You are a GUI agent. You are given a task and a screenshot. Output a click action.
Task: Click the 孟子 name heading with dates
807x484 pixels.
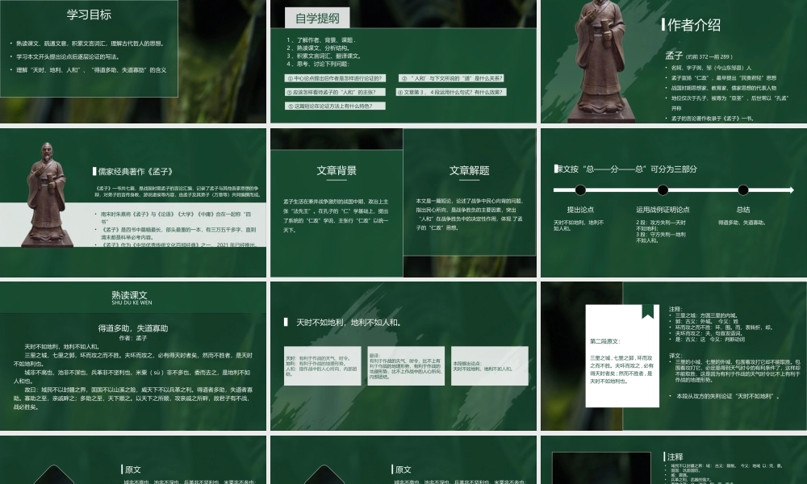(x=698, y=56)
